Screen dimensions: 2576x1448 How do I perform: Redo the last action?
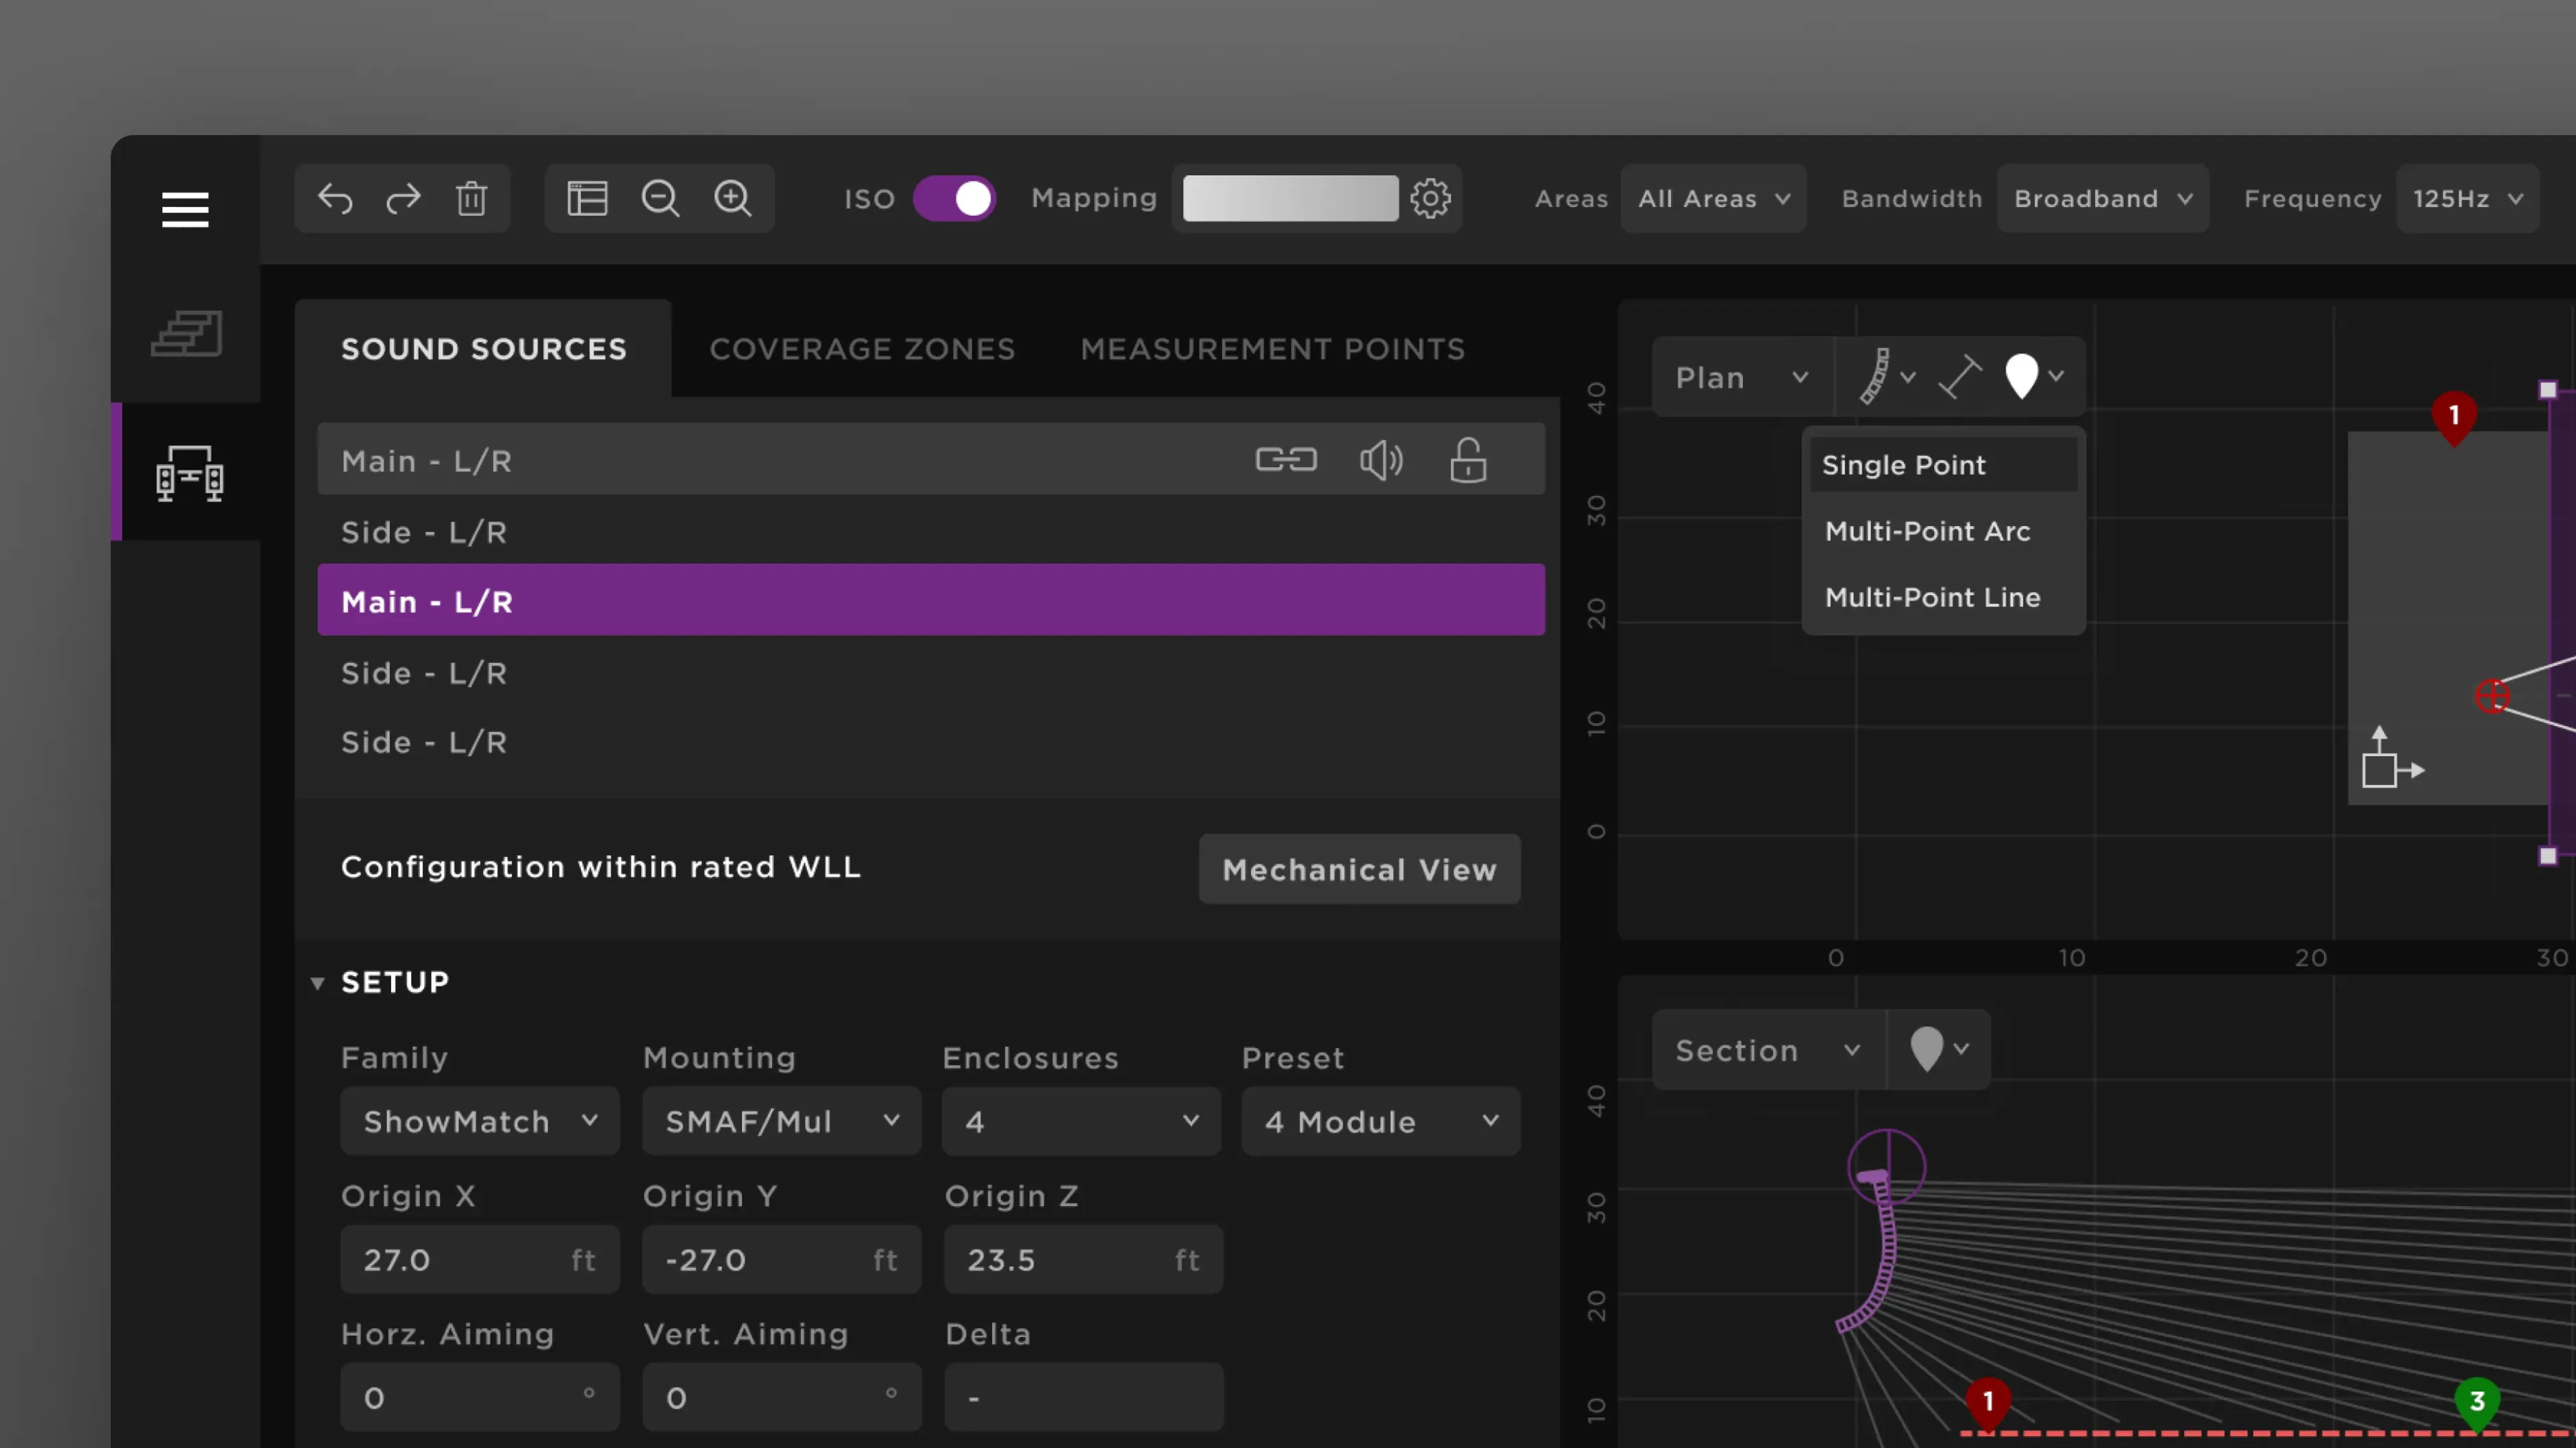403,198
